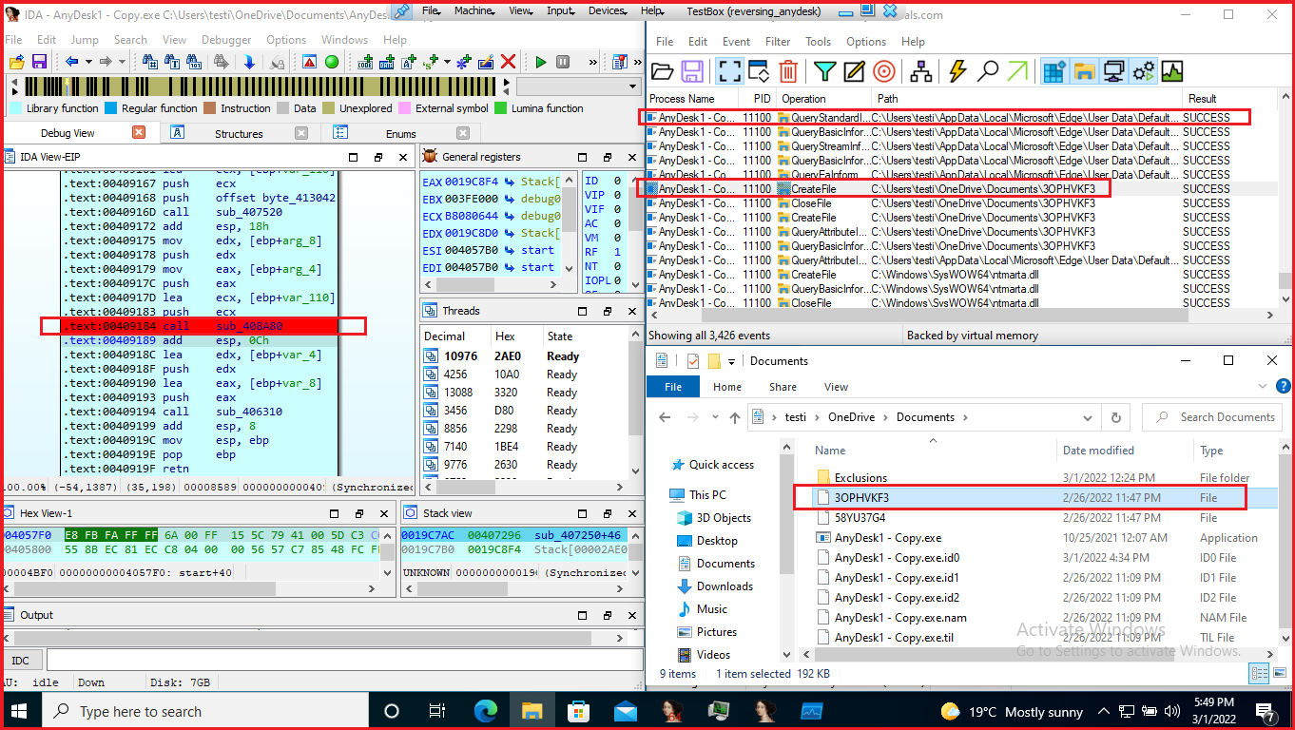1295x730 pixels.
Task: Click IDA's green circle toolbar icon
Action: [332, 62]
